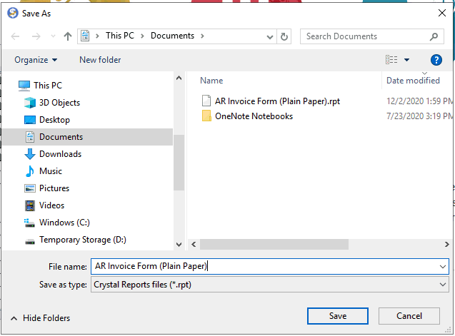The image size is (455, 336).
Task: Select the 3D Objects folder icon
Action: click(x=30, y=103)
